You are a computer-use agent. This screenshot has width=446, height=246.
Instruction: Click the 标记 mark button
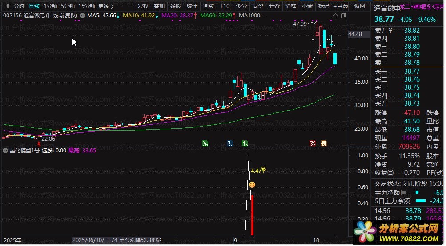(x=324, y=6)
